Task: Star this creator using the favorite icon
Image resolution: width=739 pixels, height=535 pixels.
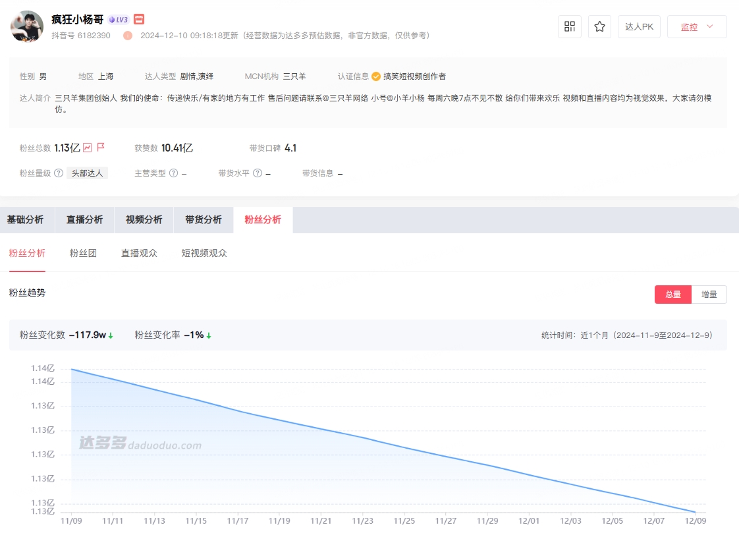Action: coord(599,26)
